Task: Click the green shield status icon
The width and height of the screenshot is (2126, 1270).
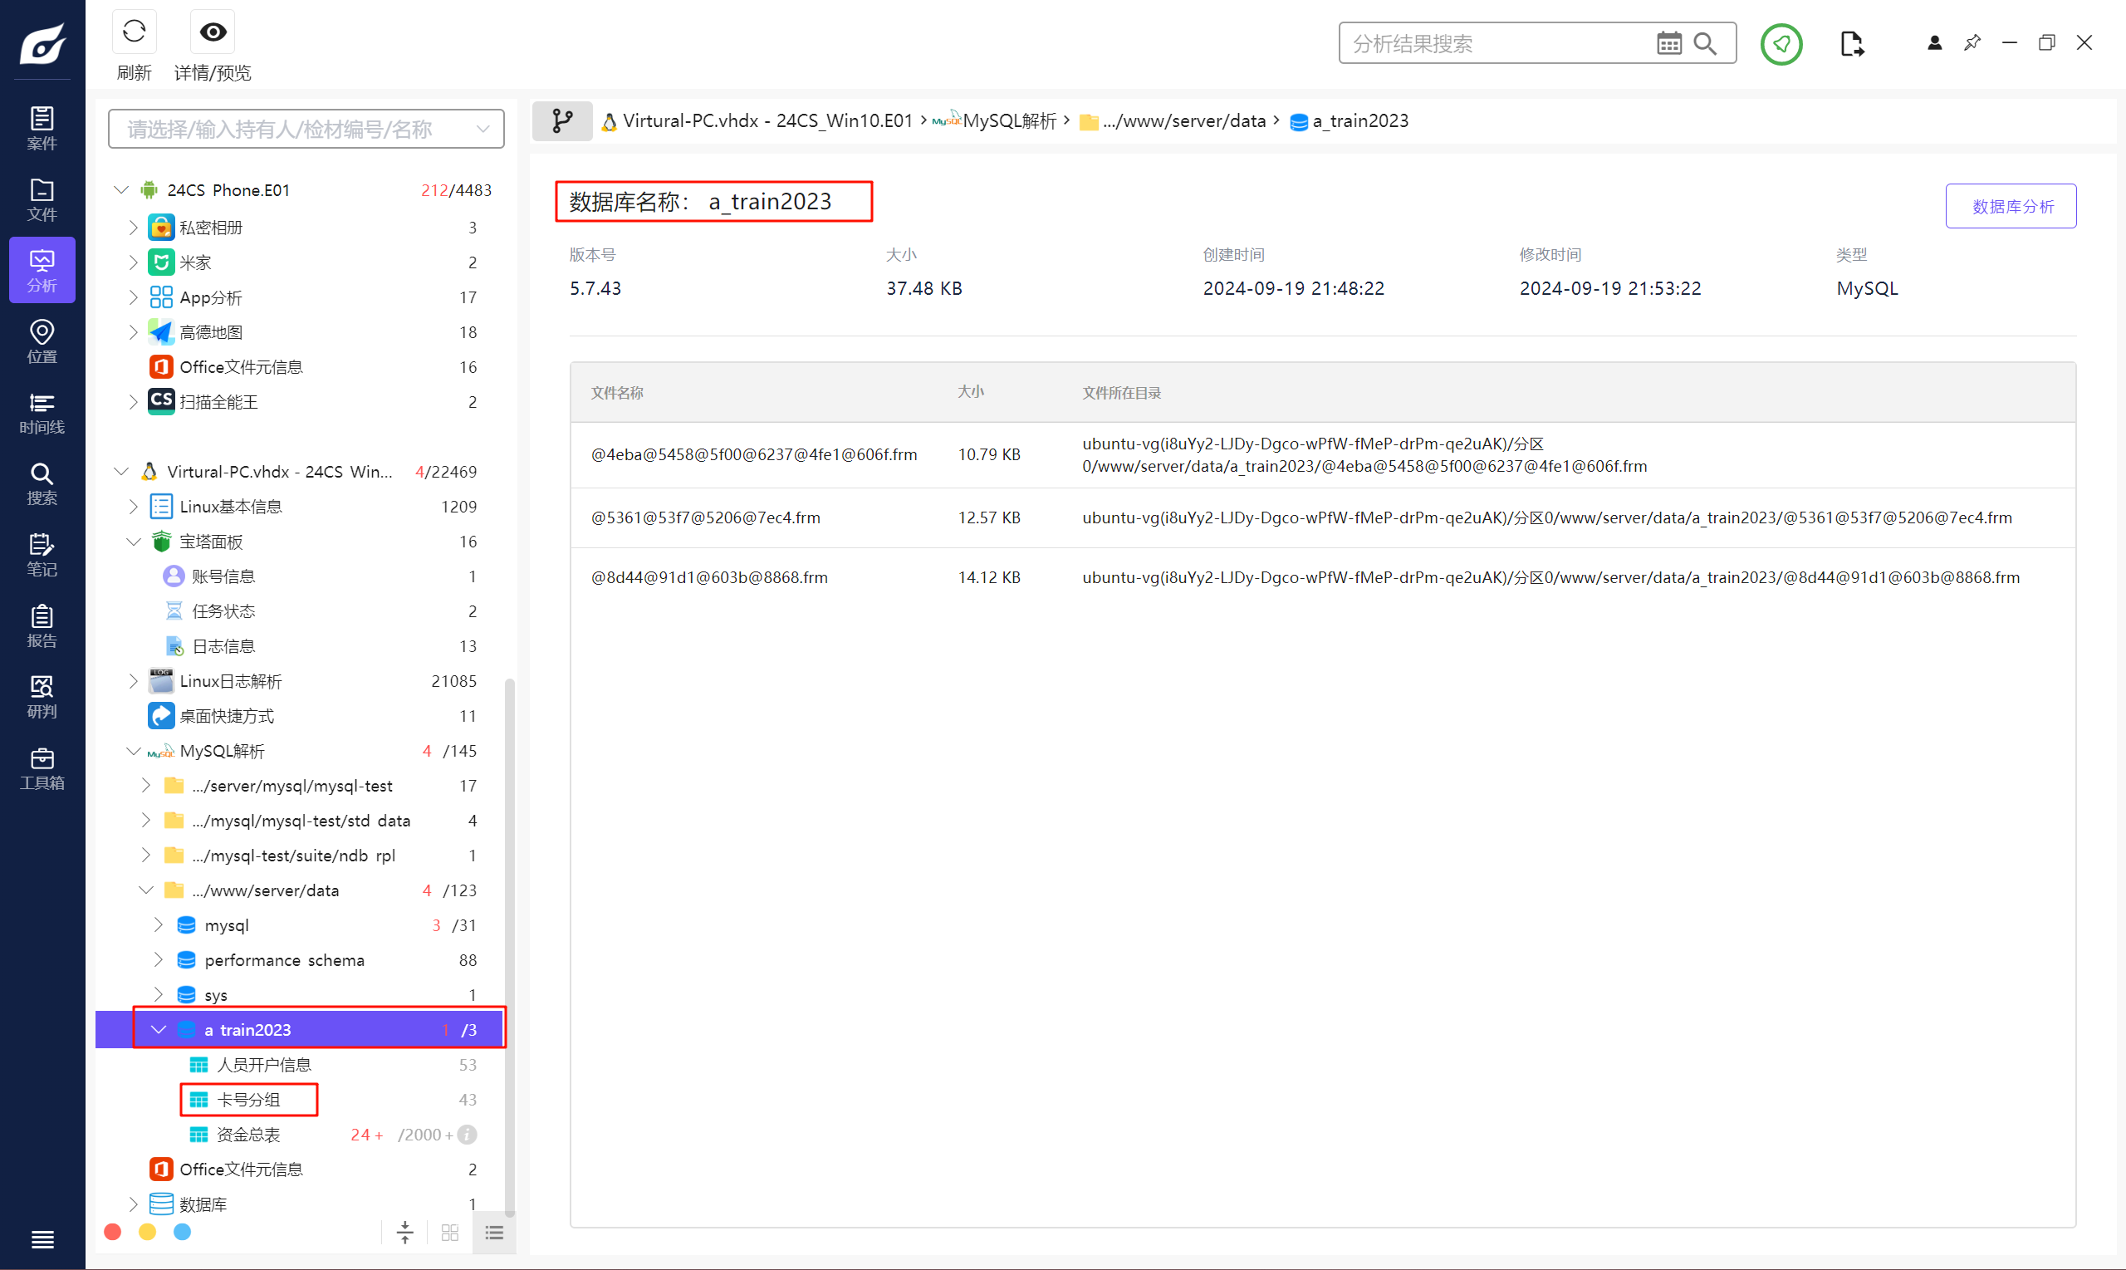Action: point(1781,44)
